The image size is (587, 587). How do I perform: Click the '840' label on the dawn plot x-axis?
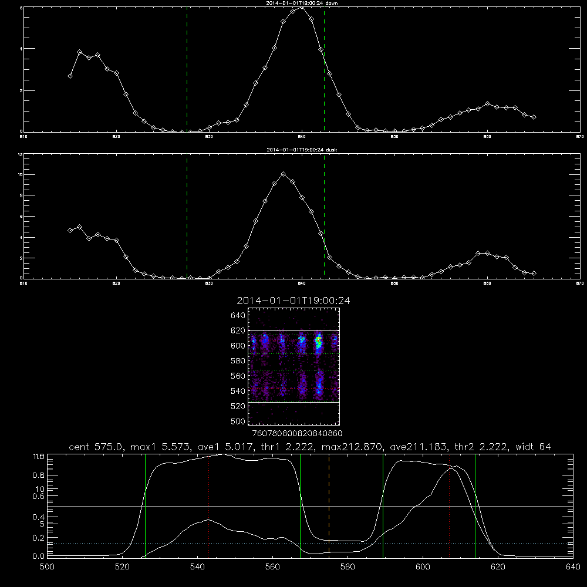(302, 137)
